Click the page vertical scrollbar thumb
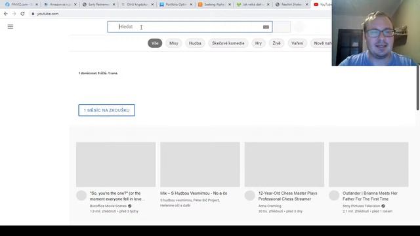The image size is (420, 236). tap(417, 88)
